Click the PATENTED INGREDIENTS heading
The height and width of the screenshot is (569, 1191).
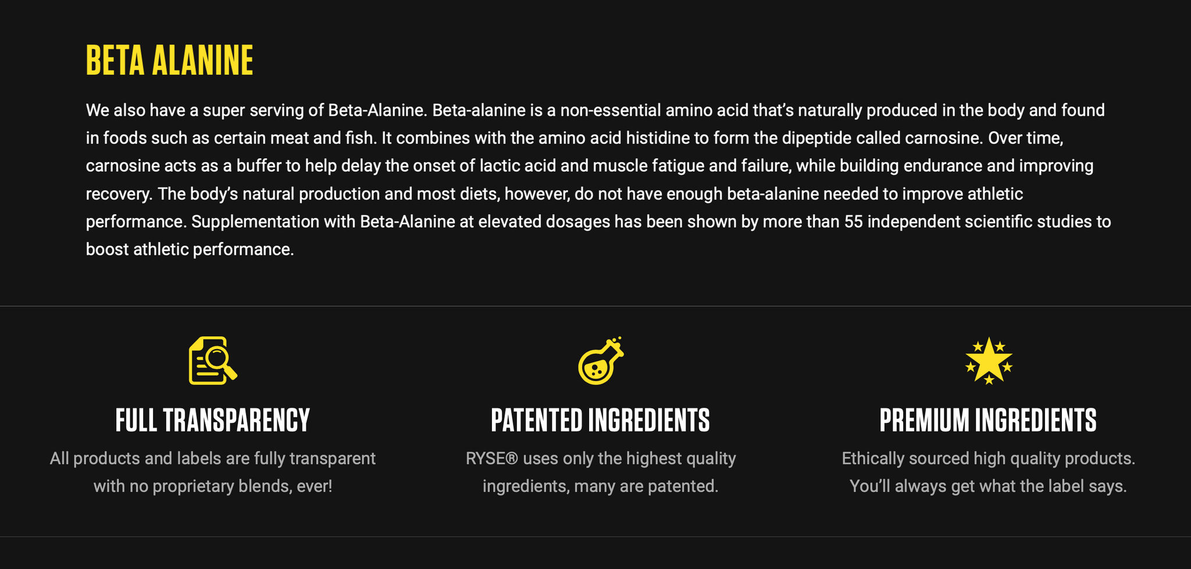(x=600, y=420)
